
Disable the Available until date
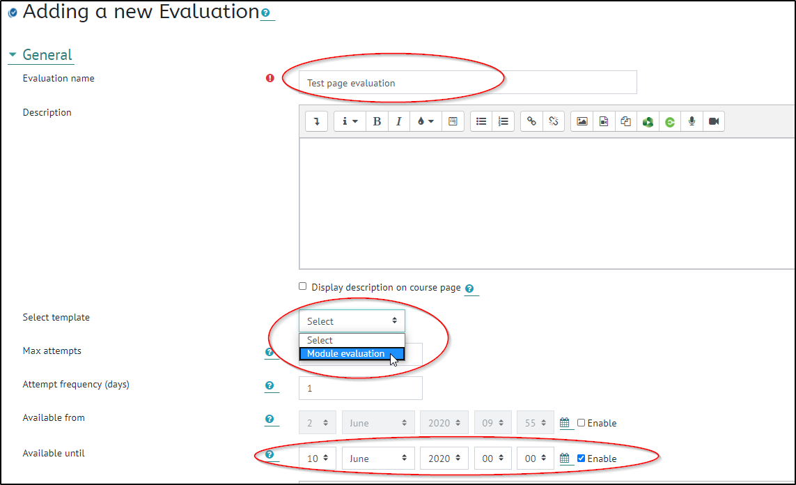click(x=582, y=458)
